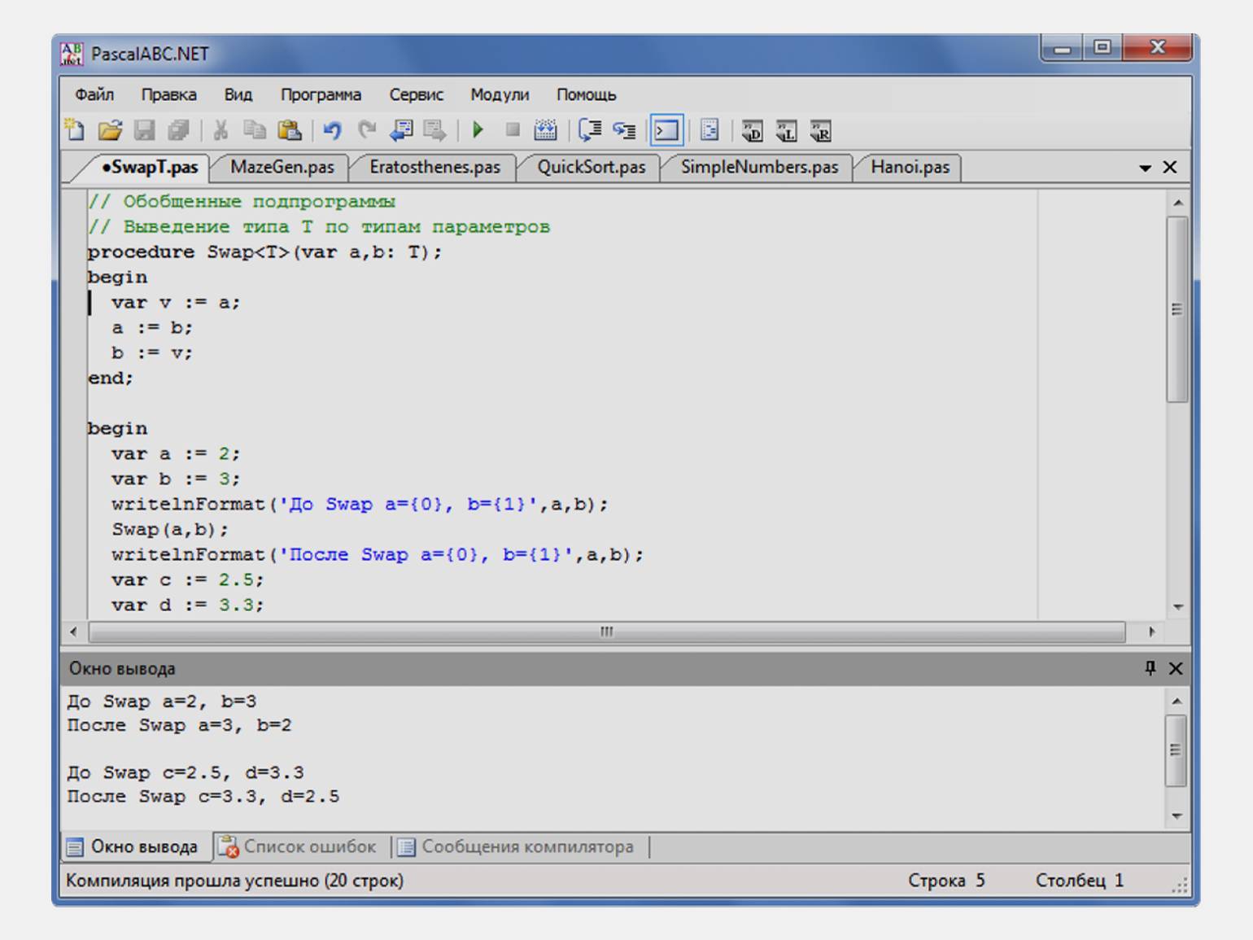Viewport: 1253px width, 940px height.
Task: Toggle the output window toolbar button
Action: coord(666,130)
